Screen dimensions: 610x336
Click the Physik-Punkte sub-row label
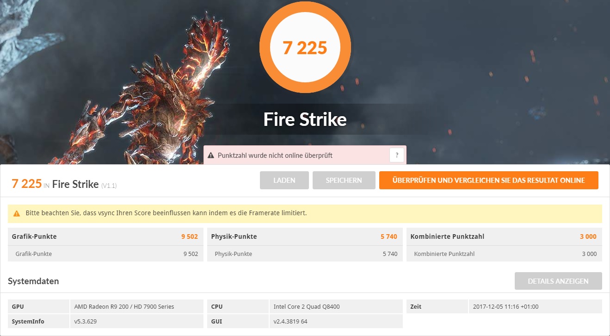(234, 254)
